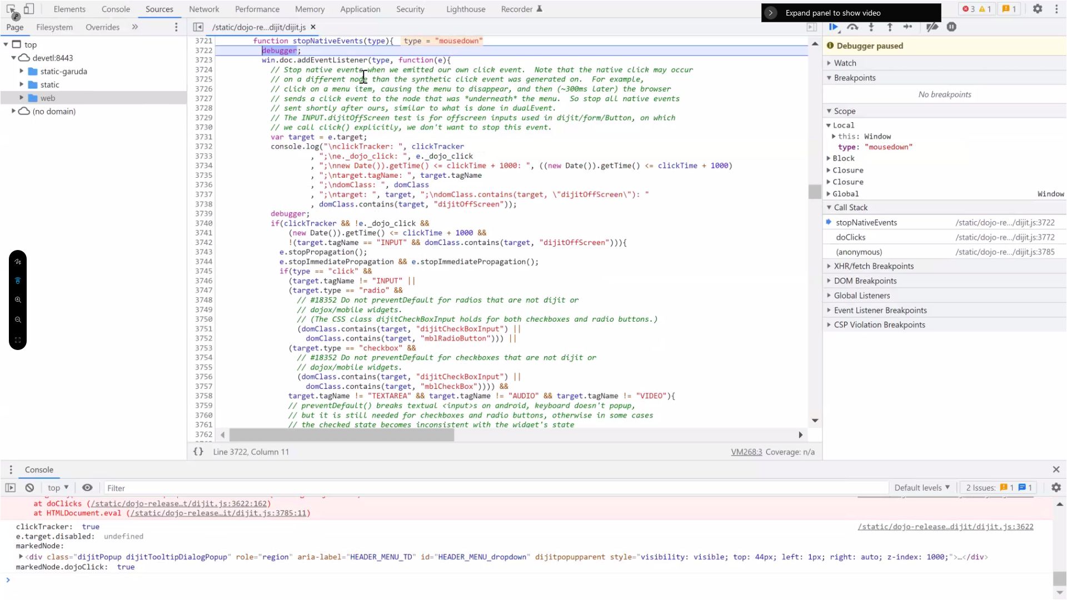Expand XHR/fetch Breakpoints section
Image resolution: width=1067 pixels, height=600 pixels.
tap(874, 266)
